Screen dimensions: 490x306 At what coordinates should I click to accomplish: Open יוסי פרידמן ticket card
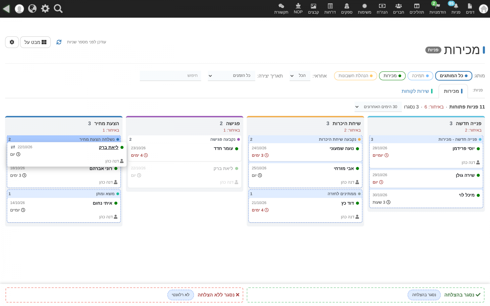426,155
